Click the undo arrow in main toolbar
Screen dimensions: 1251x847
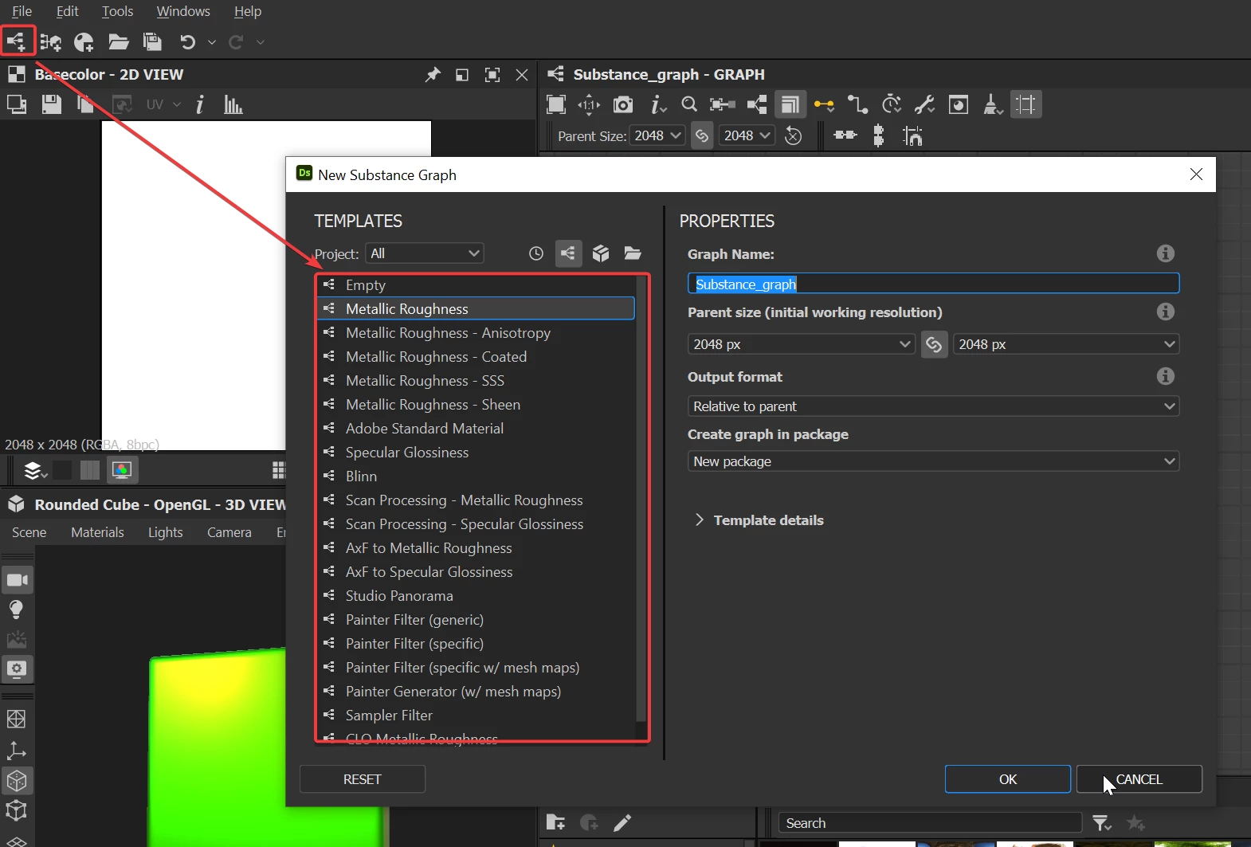pos(187,41)
